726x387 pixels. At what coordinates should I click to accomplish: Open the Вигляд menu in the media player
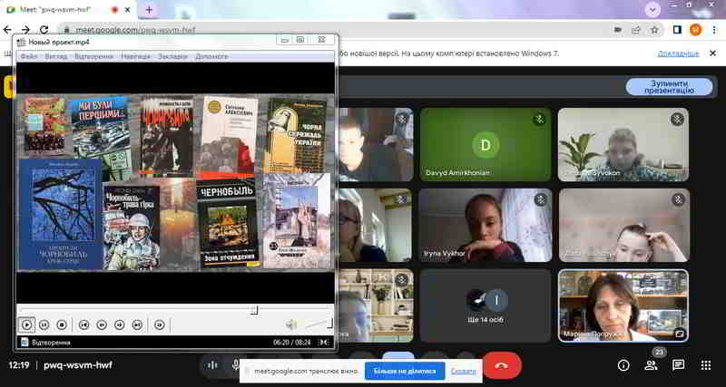56,56
